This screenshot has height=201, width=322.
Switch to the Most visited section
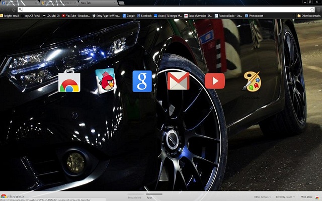point(134,197)
